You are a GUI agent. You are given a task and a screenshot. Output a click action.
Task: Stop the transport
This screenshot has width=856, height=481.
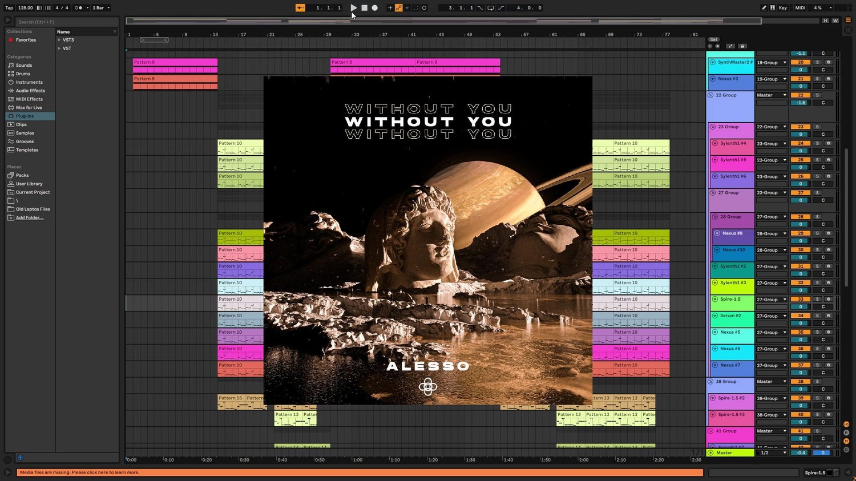[364, 8]
